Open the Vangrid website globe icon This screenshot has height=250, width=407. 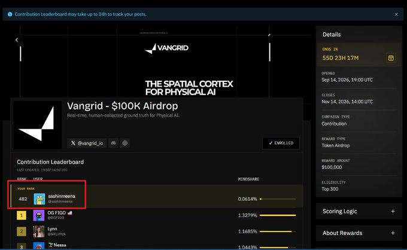[x=125, y=143]
